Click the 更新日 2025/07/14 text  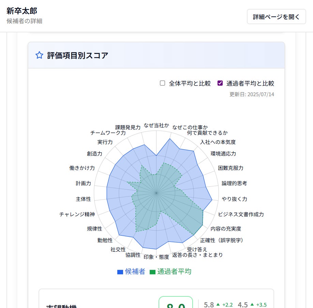(x=252, y=94)
